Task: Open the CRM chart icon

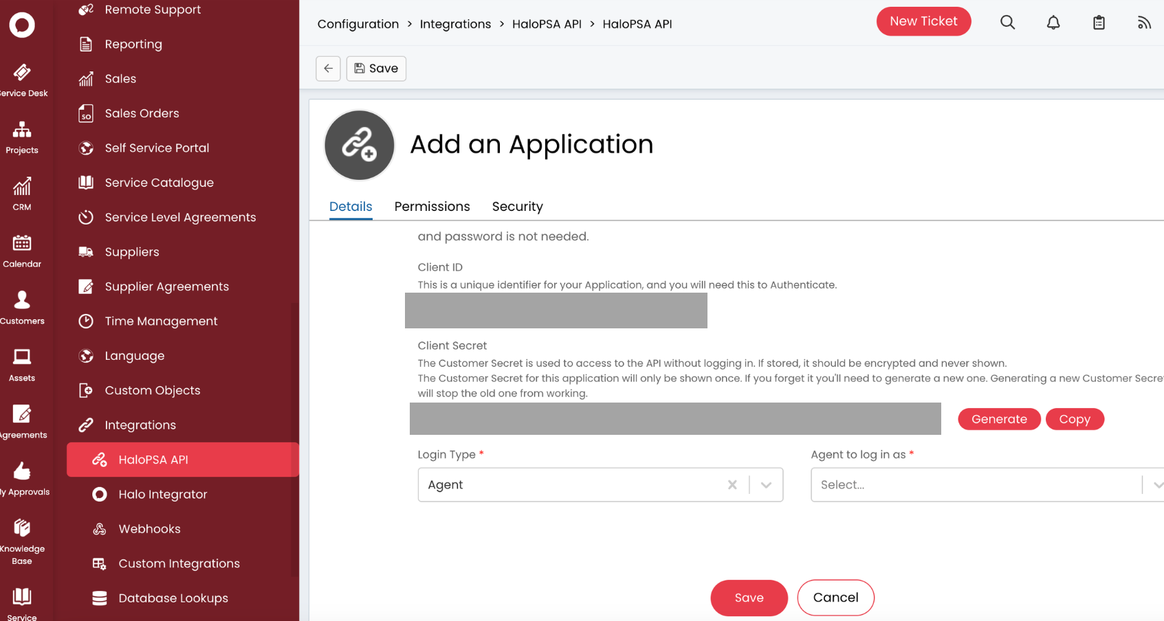Action: tap(22, 186)
